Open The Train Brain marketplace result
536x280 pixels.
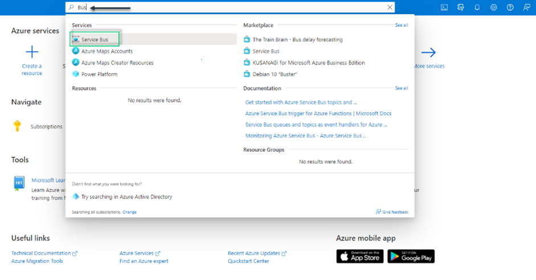pos(297,39)
